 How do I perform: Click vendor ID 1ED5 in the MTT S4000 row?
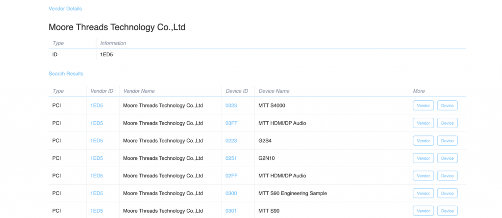coord(97,105)
